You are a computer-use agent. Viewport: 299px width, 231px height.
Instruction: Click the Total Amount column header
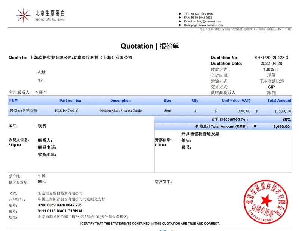pos(279,101)
